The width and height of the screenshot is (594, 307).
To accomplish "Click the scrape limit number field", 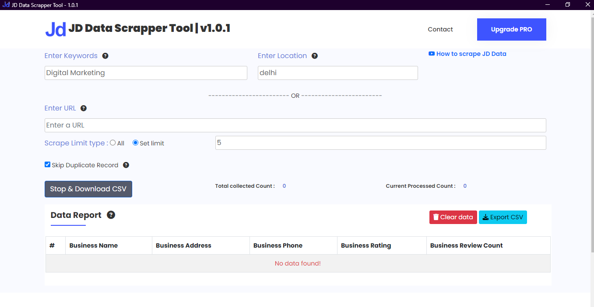I will click(x=381, y=143).
